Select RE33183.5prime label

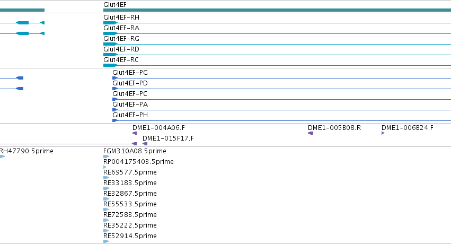(x=130, y=184)
